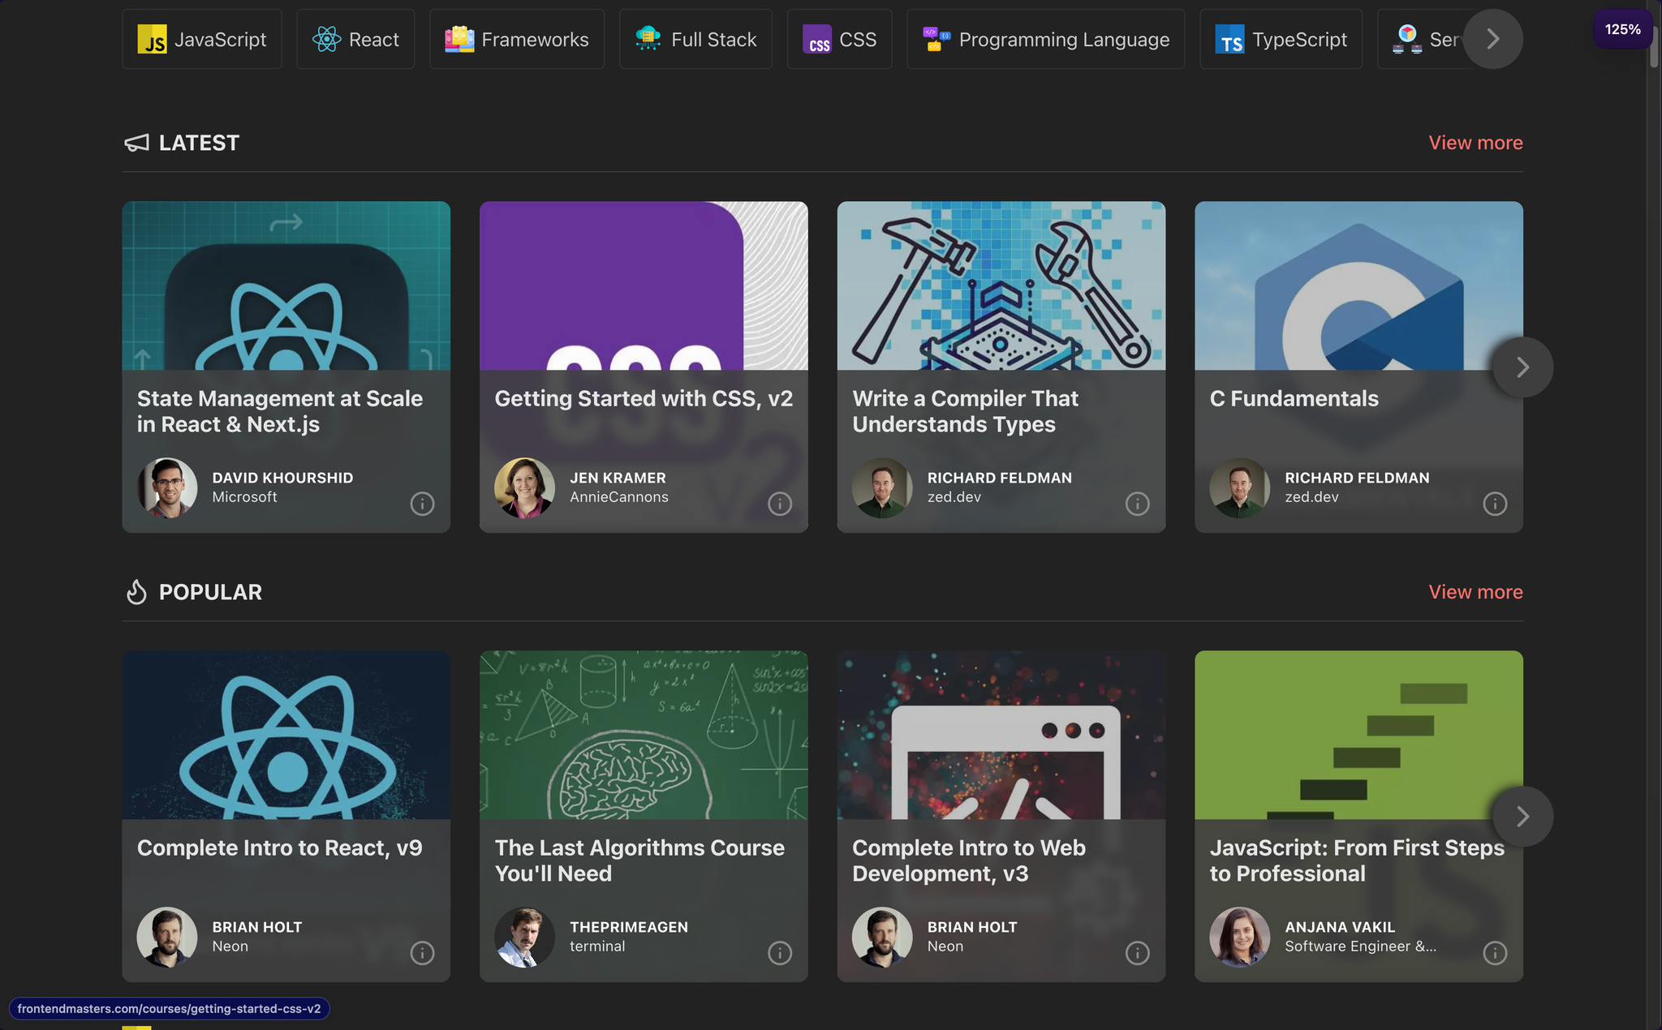Click the Web Development browser thumbnail
Viewport: 1662px width, 1030px height.
coord(1001,735)
